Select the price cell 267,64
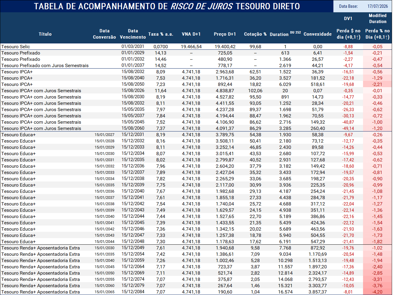The image size is (407, 295). (225, 286)
